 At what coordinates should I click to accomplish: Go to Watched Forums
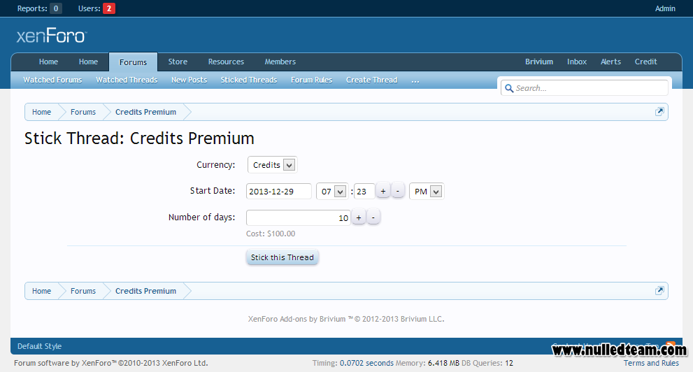52,80
